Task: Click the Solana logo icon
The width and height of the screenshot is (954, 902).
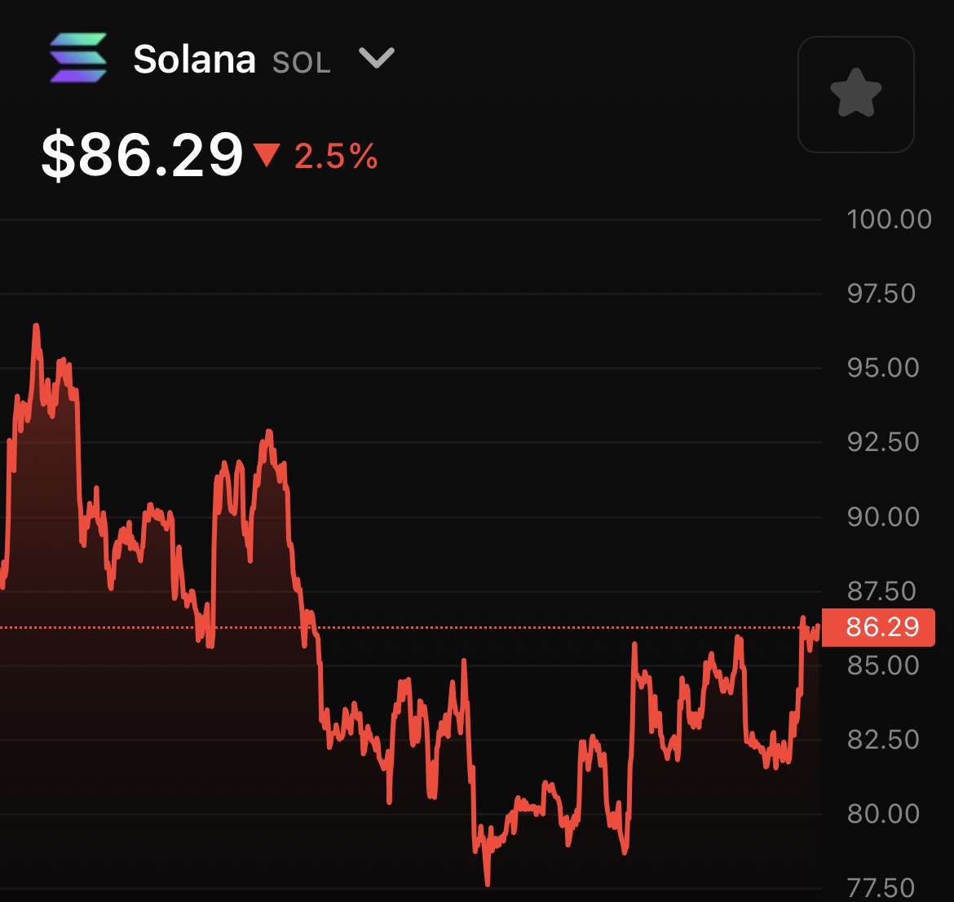Action: click(78, 58)
